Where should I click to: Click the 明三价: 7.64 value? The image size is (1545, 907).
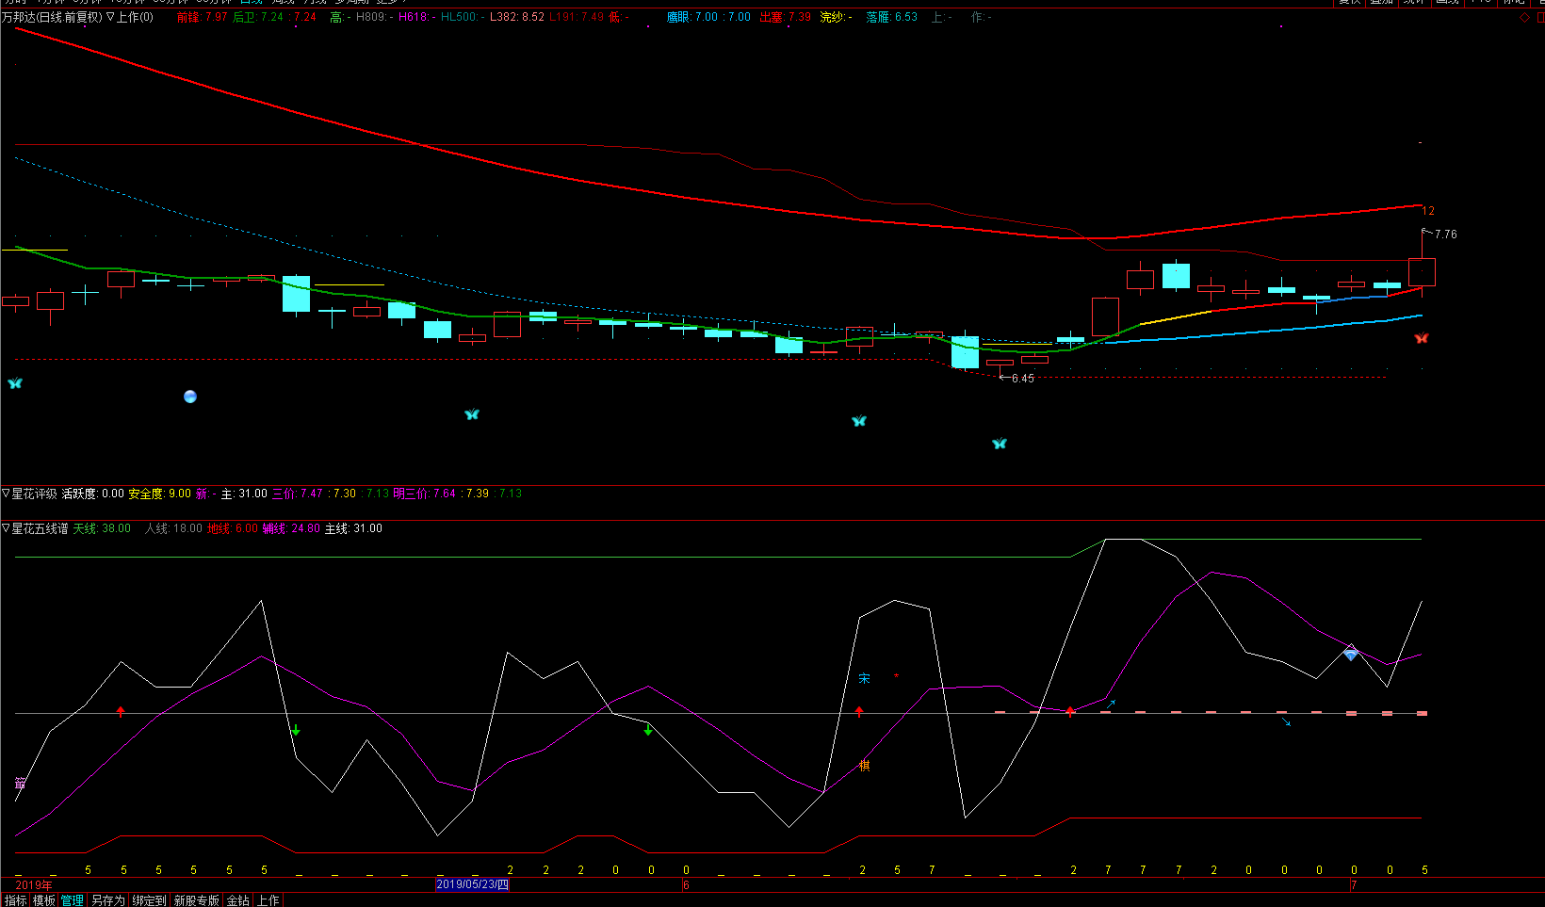pyautogui.click(x=424, y=494)
